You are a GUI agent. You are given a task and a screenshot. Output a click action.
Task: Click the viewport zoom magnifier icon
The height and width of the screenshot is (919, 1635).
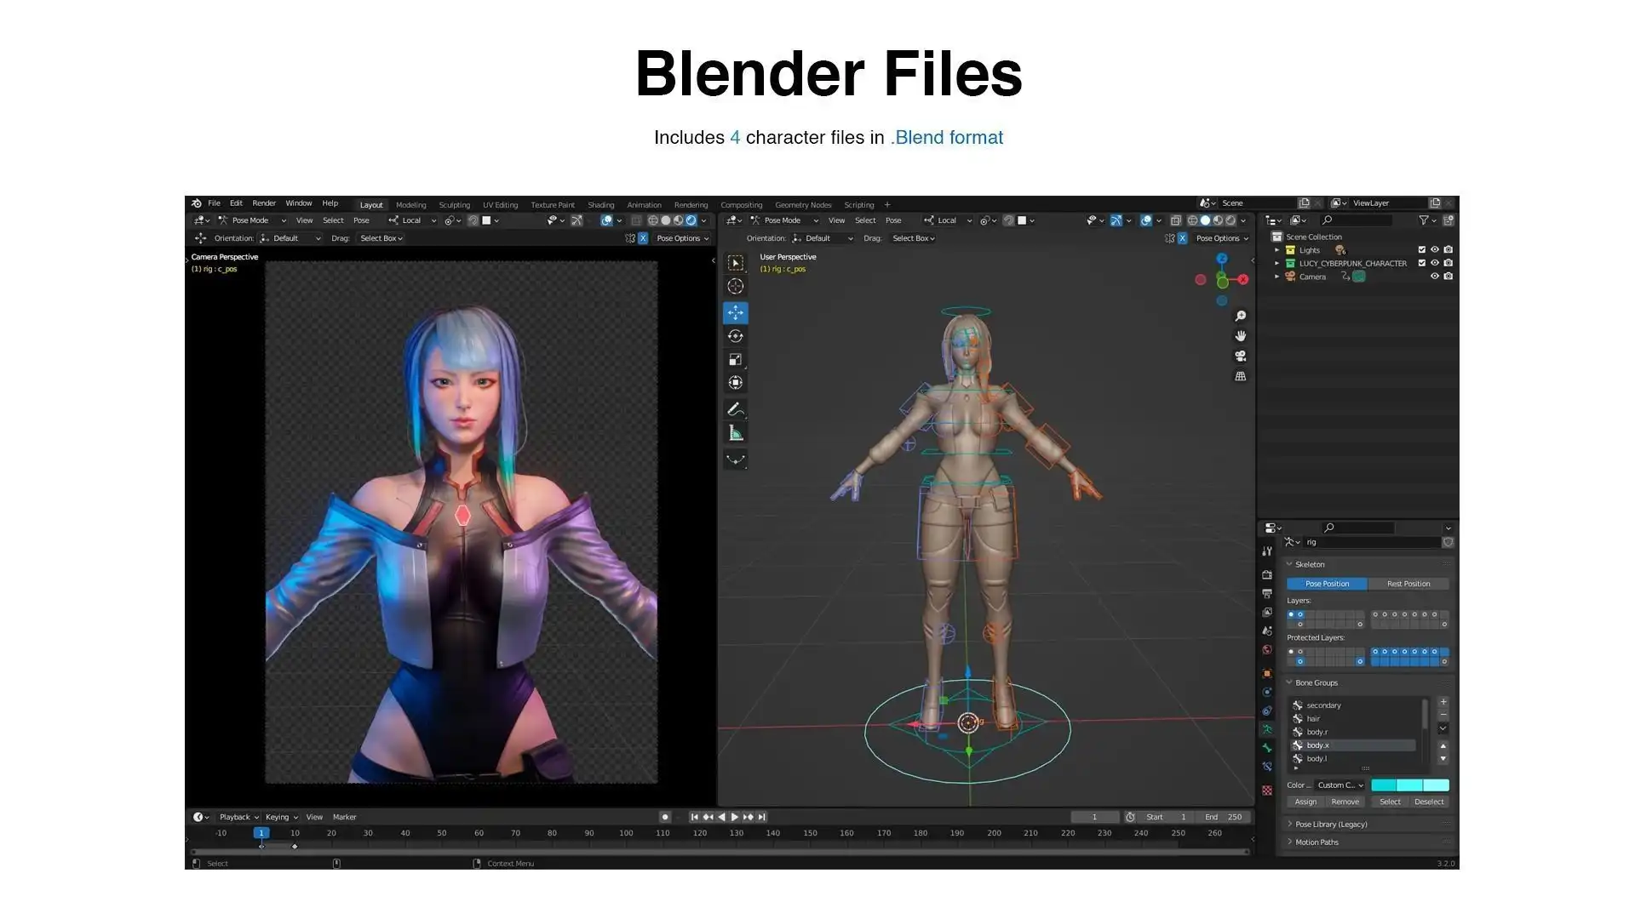coord(1241,316)
